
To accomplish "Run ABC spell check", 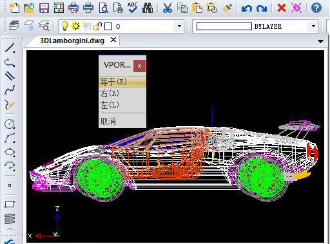I will (x=133, y=8).
